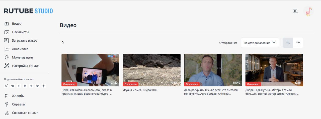
Task: Open the Facebook social link icon
Action: point(19,86)
